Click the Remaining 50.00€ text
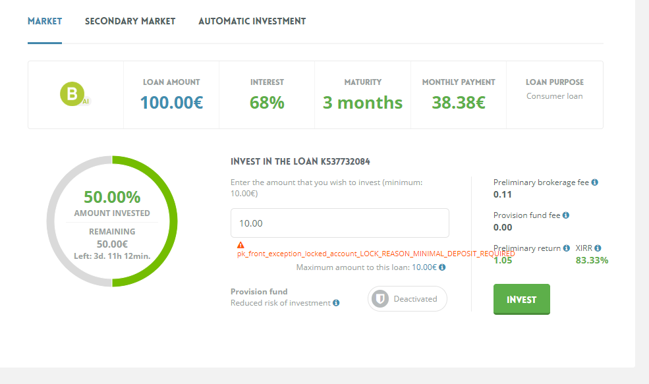 click(x=112, y=238)
